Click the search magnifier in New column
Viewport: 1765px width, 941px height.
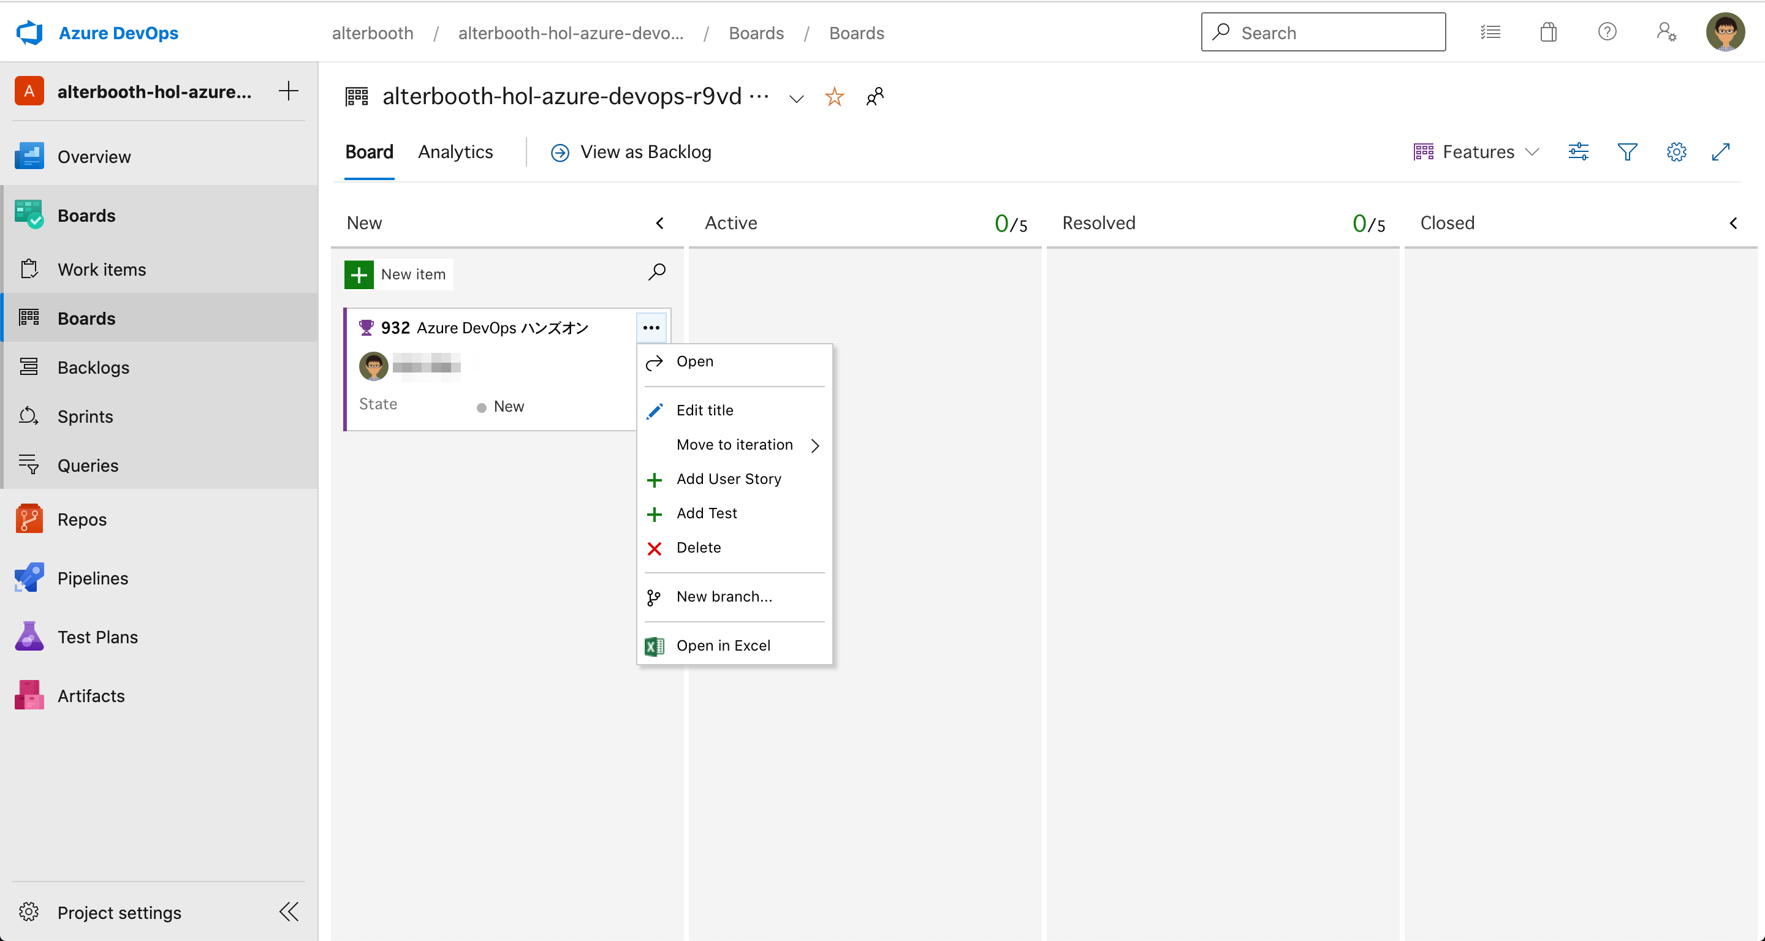click(x=656, y=272)
